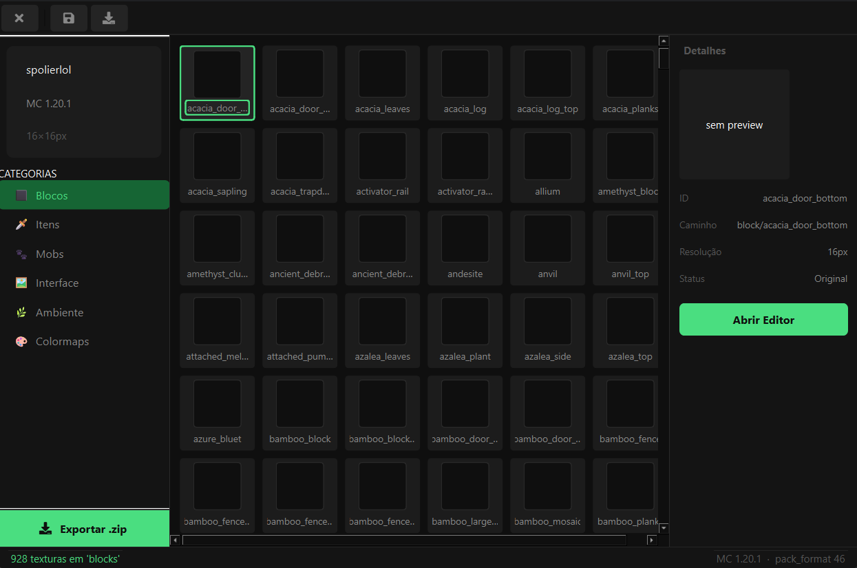Select the acacia_log texture tile

[465, 83]
